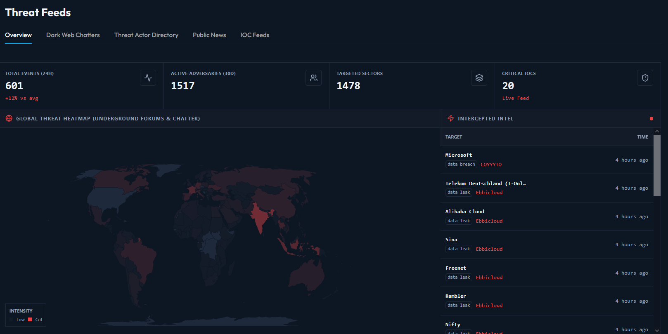Click the scroll up arrow of intel list
The height and width of the screenshot is (334, 668).
[x=657, y=131]
